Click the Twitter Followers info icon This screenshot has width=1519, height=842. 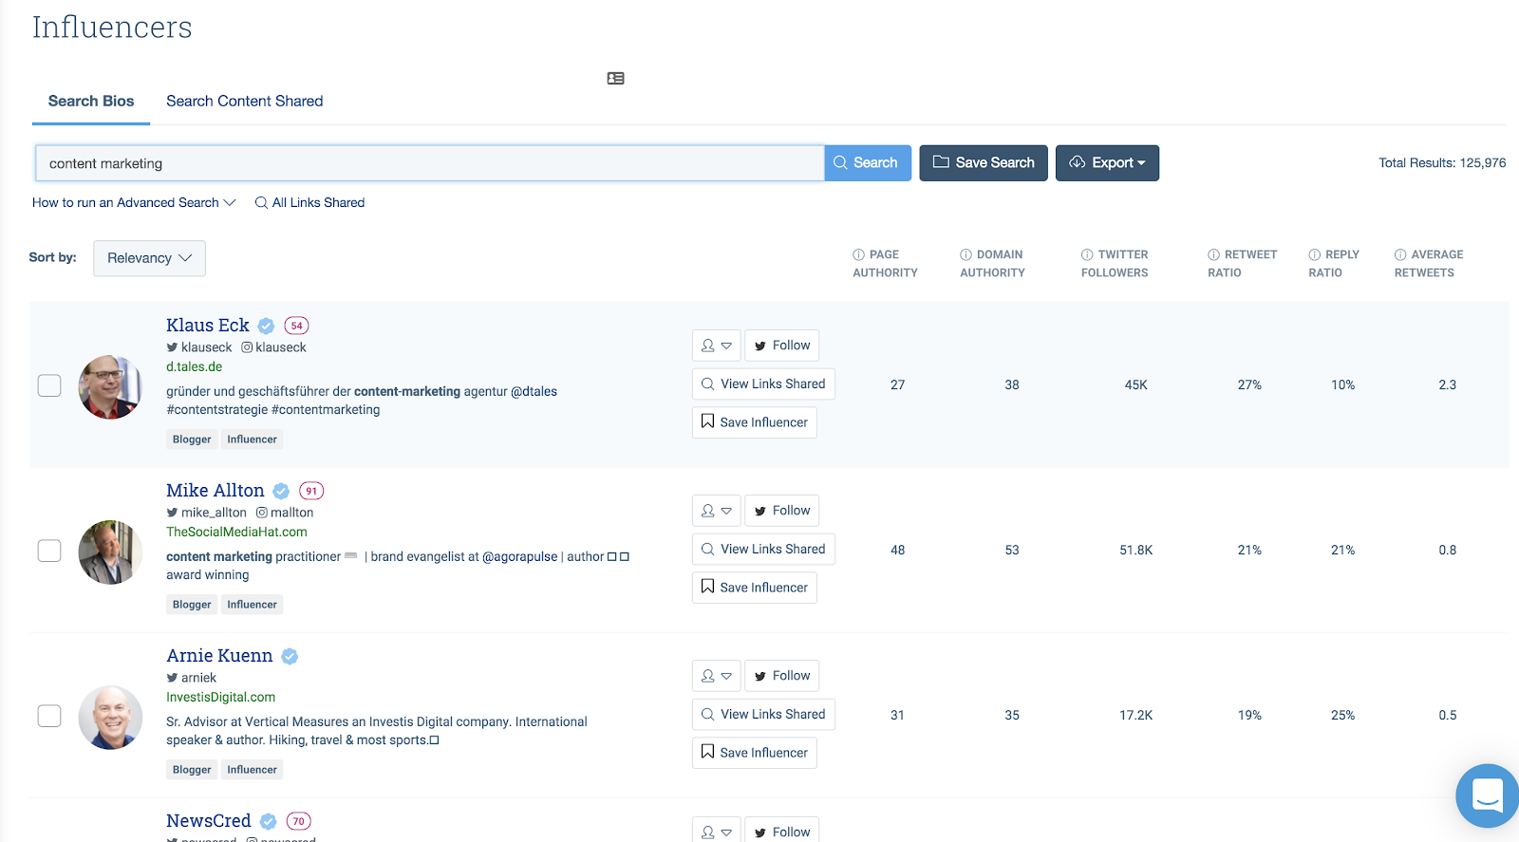[1087, 254]
